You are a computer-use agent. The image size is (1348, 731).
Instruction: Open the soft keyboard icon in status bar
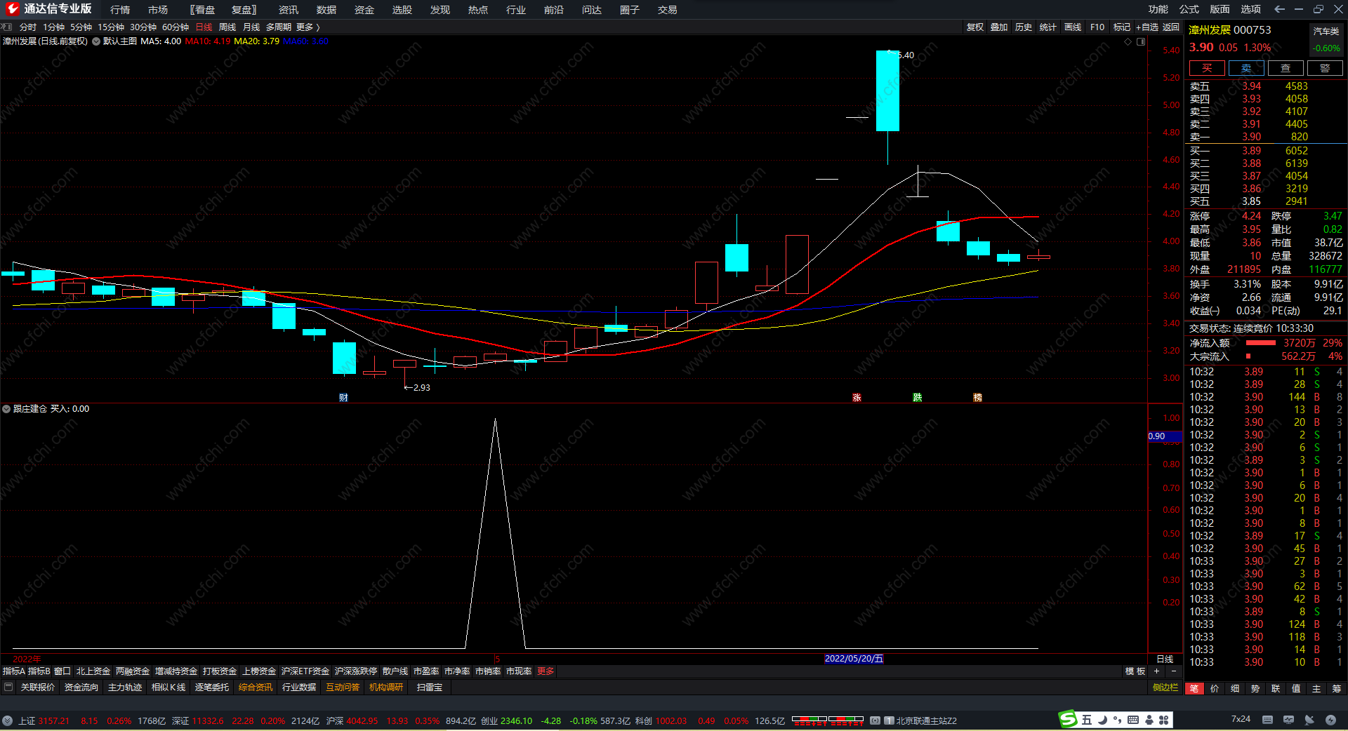point(1267,720)
